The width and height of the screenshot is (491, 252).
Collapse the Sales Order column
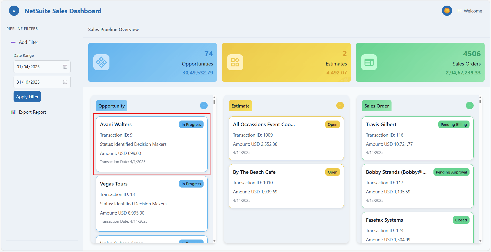tap(470, 105)
